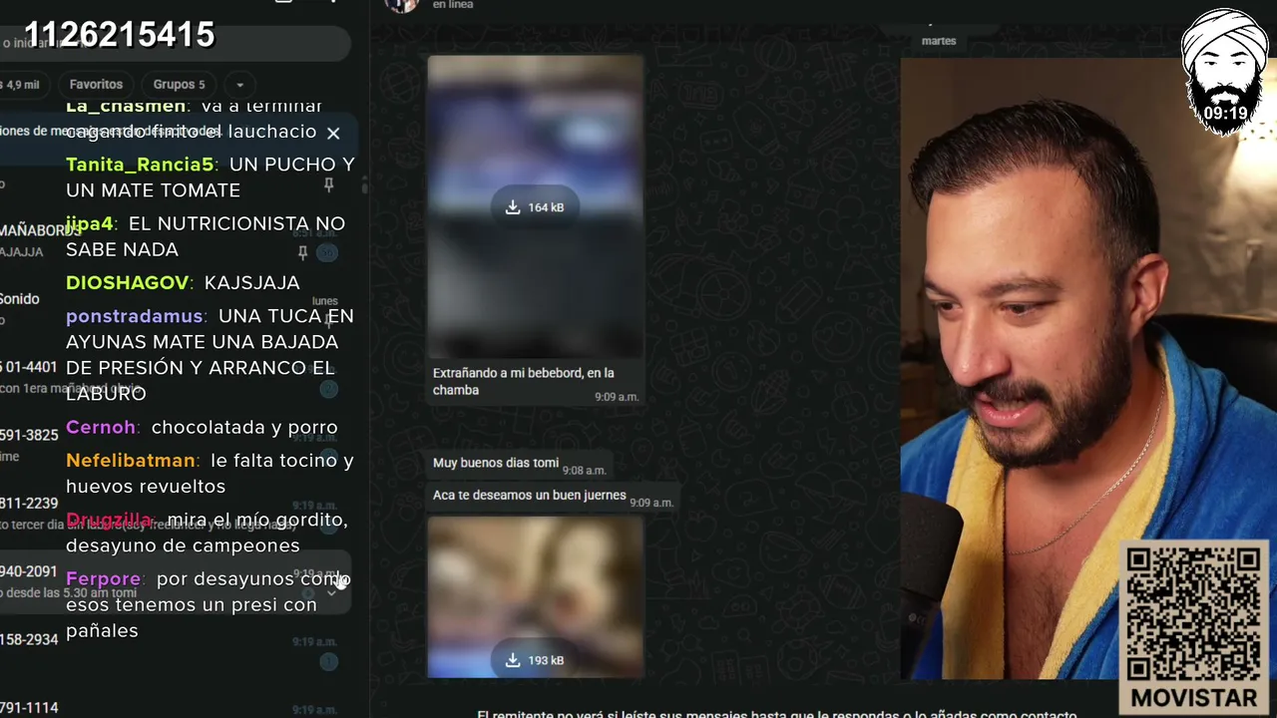Expand options chevron on the 940-2091 chat
This screenshot has height=718, width=1277.
coord(331,592)
